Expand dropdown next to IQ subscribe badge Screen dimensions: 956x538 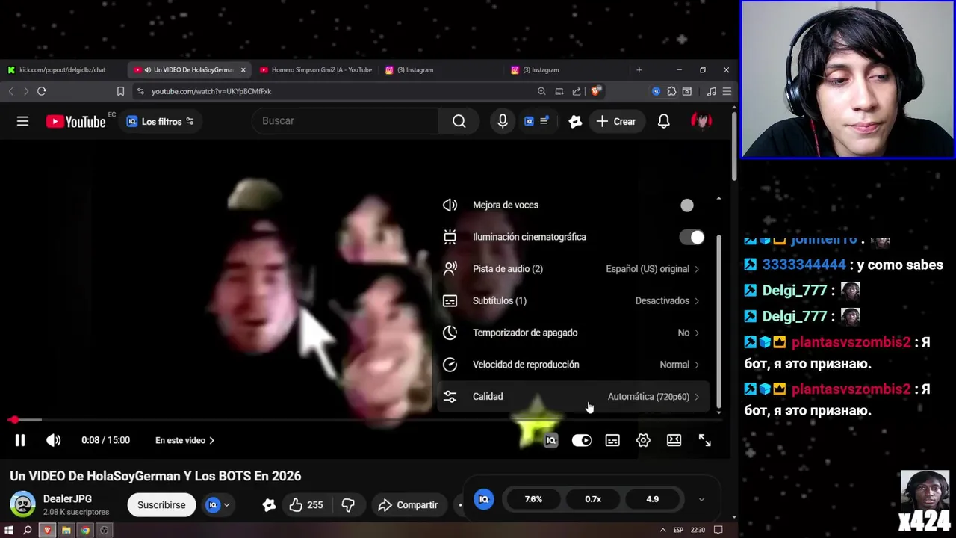[226, 505]
